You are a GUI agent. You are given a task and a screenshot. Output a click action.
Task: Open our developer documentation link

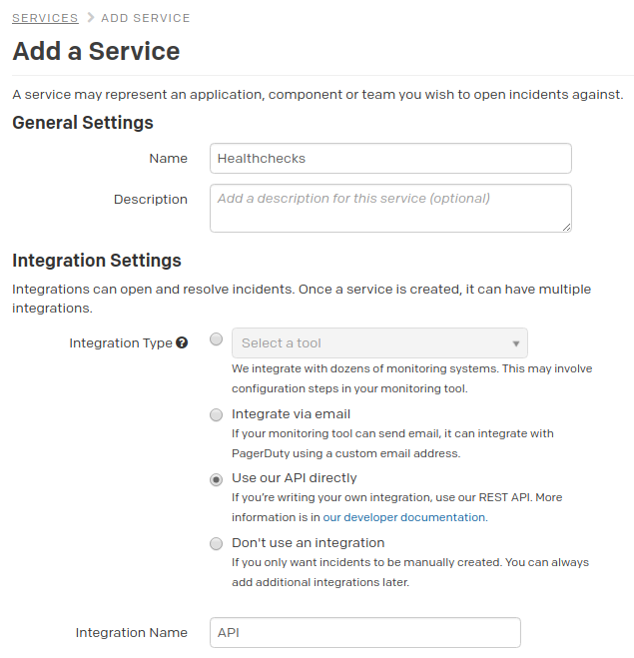pos(403,517)
